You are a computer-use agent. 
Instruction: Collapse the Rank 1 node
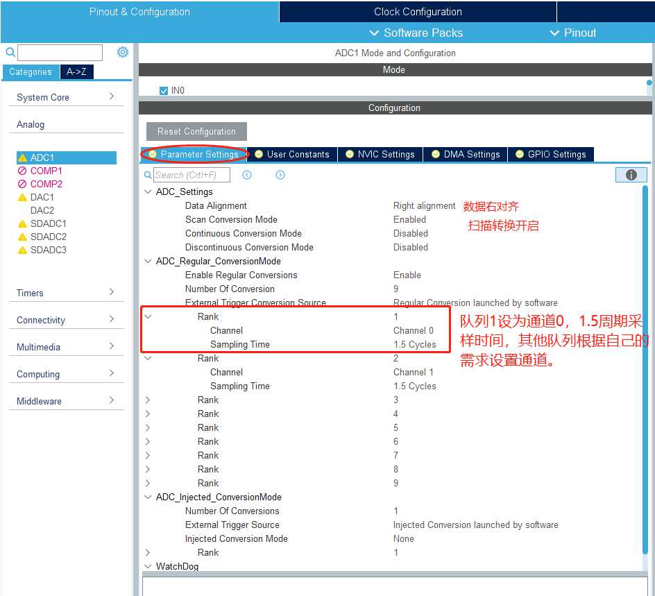click(x=148, y=316)
